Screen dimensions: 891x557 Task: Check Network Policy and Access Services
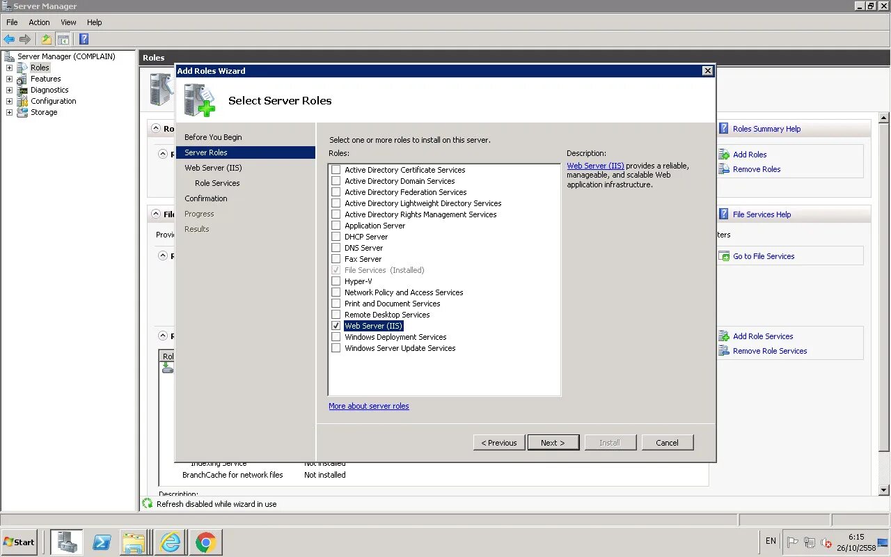(x=336, y=292)
